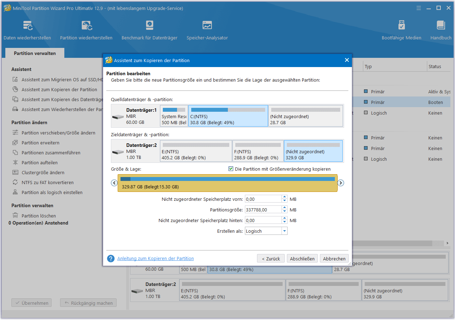Increase Nicht zugeordneter Speicherplatz vorn value
The image size is (455, 320).
[284, 197]
